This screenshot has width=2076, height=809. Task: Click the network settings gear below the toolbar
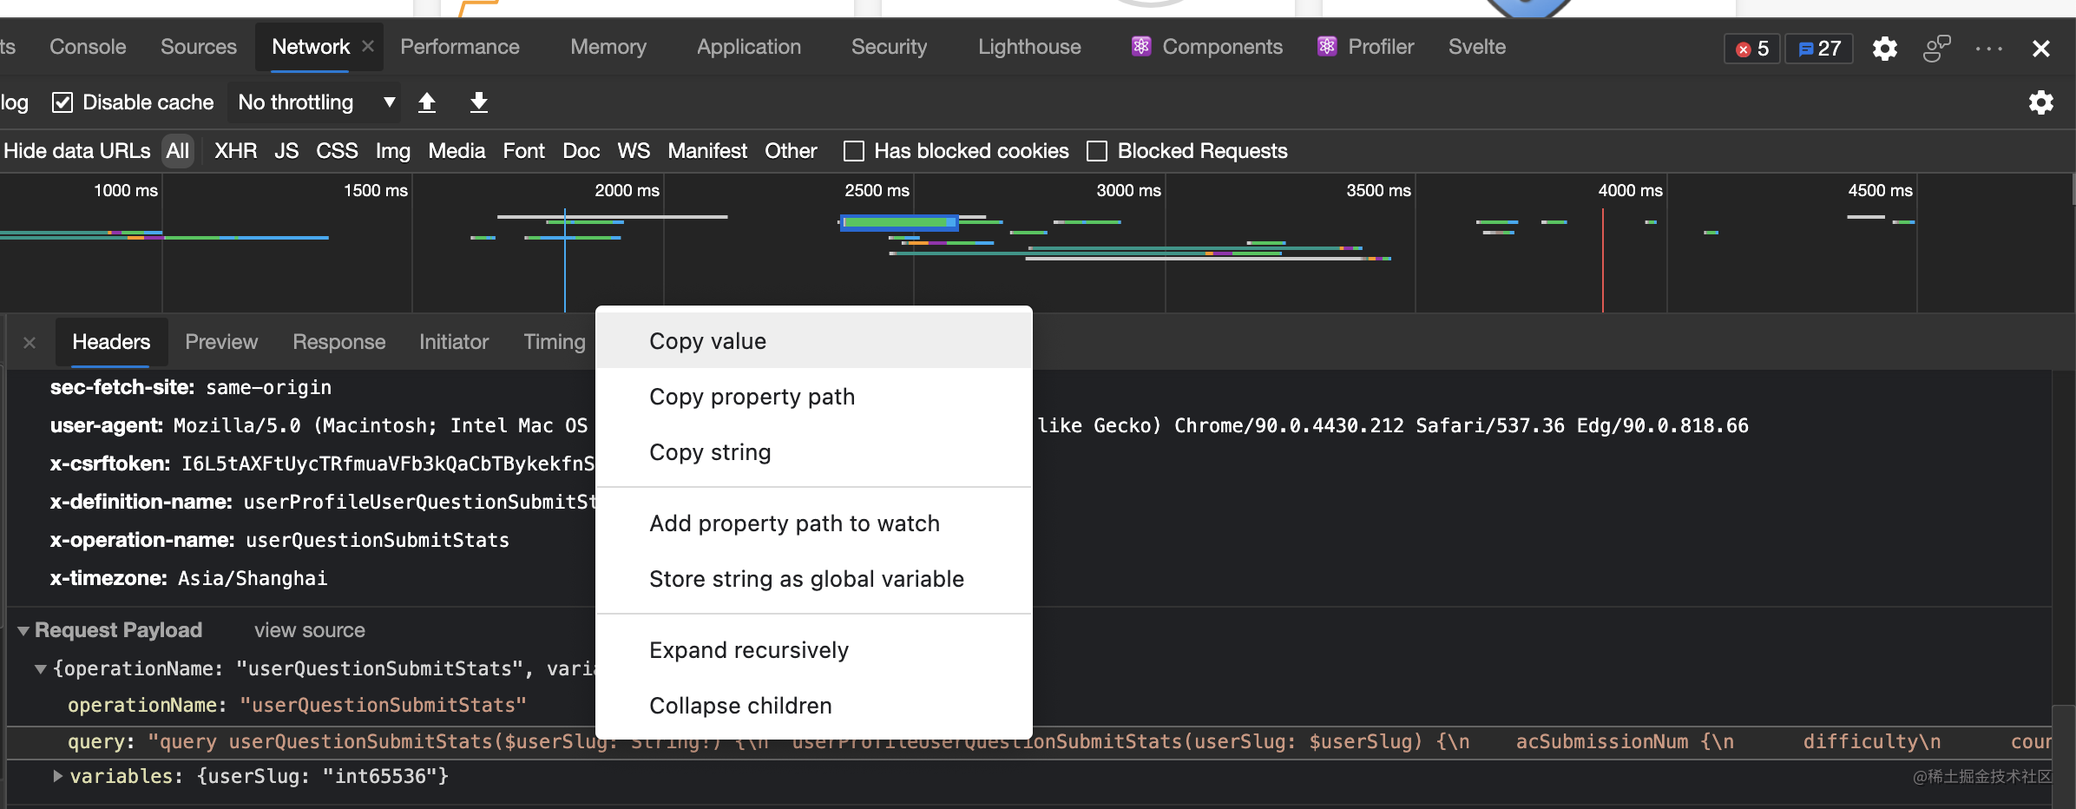2041,102
